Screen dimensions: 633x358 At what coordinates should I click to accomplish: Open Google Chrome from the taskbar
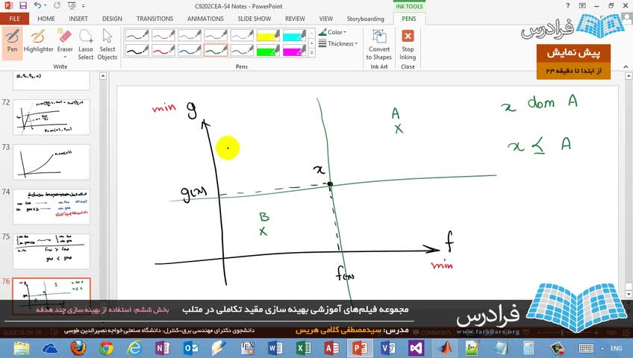(106, 348)
